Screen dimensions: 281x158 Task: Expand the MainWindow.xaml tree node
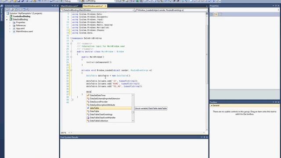[10, 31]
